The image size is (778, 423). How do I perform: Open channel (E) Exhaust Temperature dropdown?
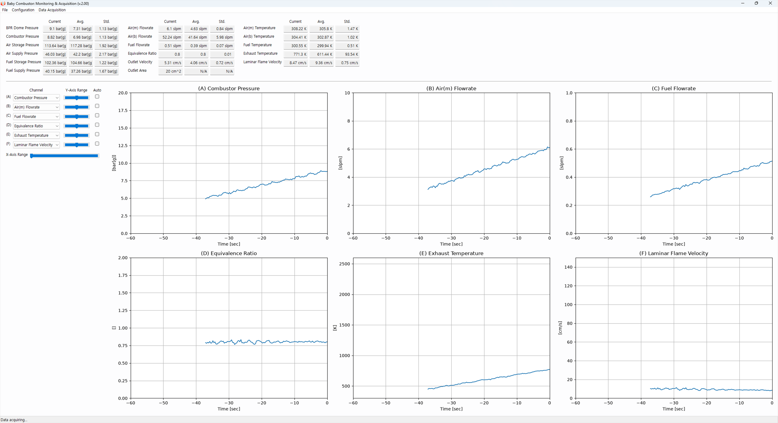(x=36, y=135)
